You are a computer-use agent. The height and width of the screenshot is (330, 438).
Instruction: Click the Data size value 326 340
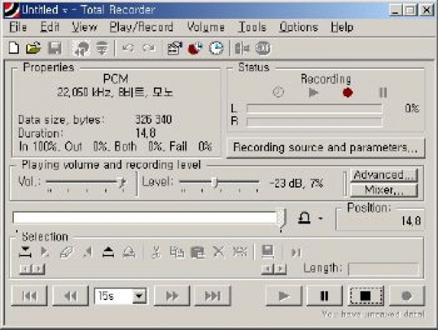click(153, 120)
